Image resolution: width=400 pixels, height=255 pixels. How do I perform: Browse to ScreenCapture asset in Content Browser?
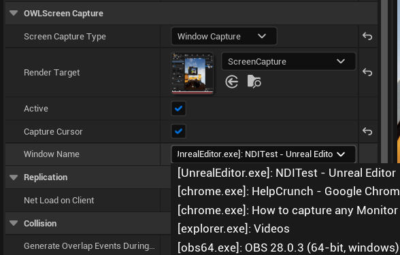click(254, 82)
